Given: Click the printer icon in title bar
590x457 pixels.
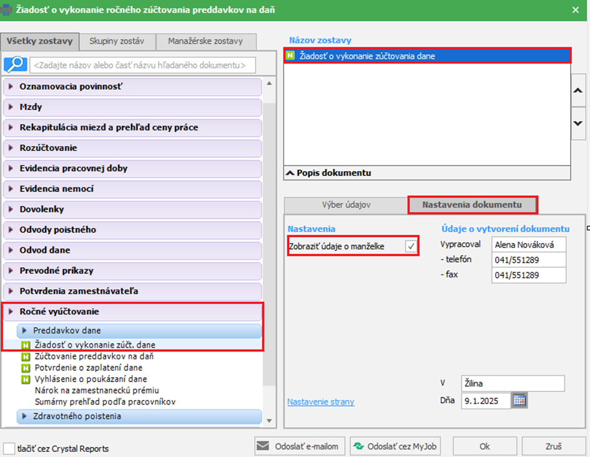Looking at the screenshot, I should [6, 10].
